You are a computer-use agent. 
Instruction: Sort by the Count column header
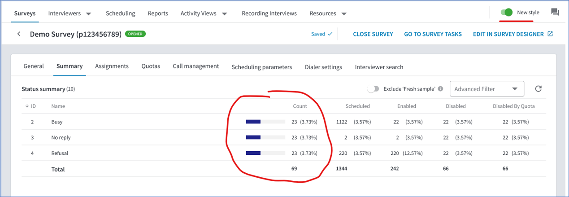(x=300, y=106)
